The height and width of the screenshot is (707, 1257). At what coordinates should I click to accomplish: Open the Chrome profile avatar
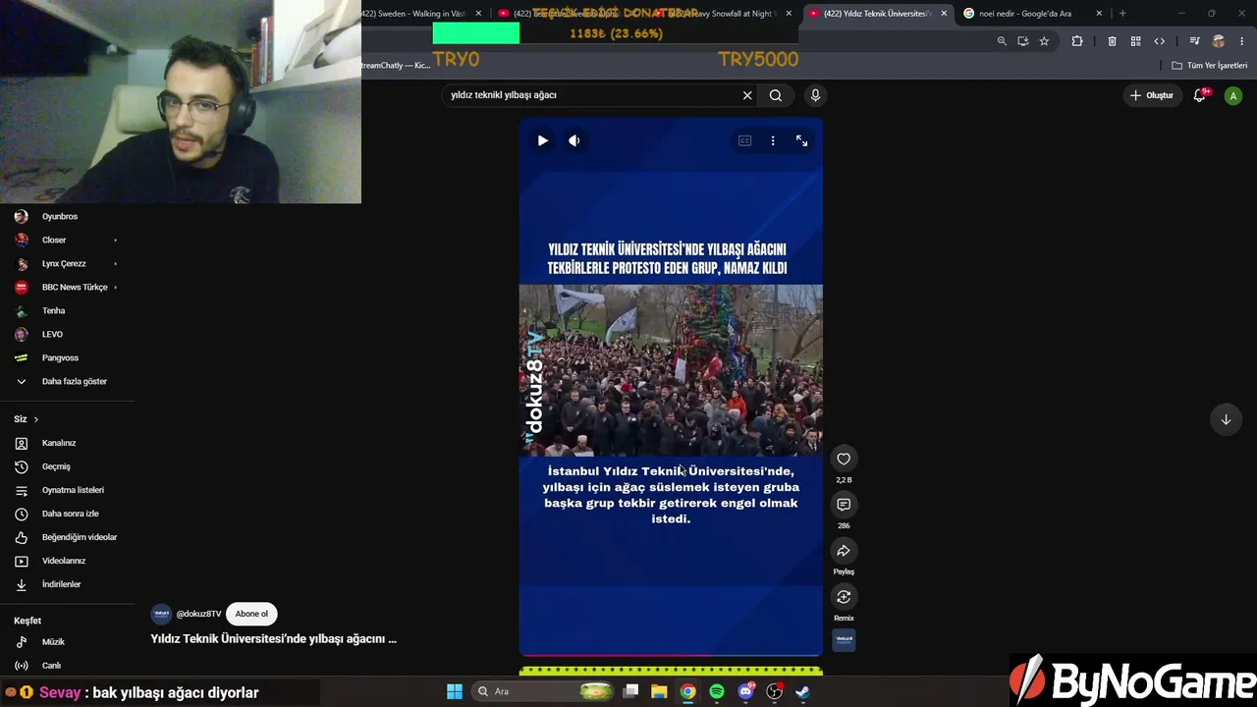tap(1219, 41)
